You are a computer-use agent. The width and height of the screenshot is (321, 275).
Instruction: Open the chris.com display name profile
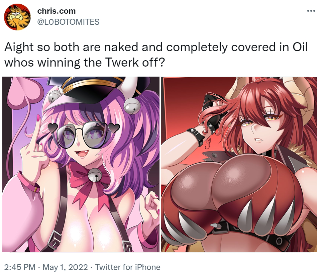tap(56, 11)
